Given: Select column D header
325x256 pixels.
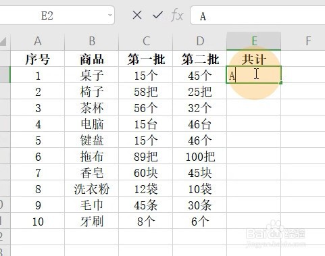Looking at the screenshot, I should (x=200, y=41).
